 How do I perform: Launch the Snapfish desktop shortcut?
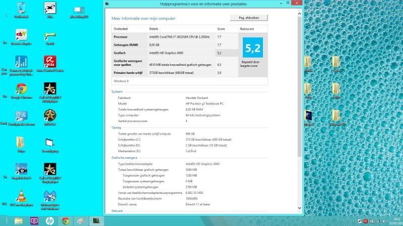tap(21, 171)
